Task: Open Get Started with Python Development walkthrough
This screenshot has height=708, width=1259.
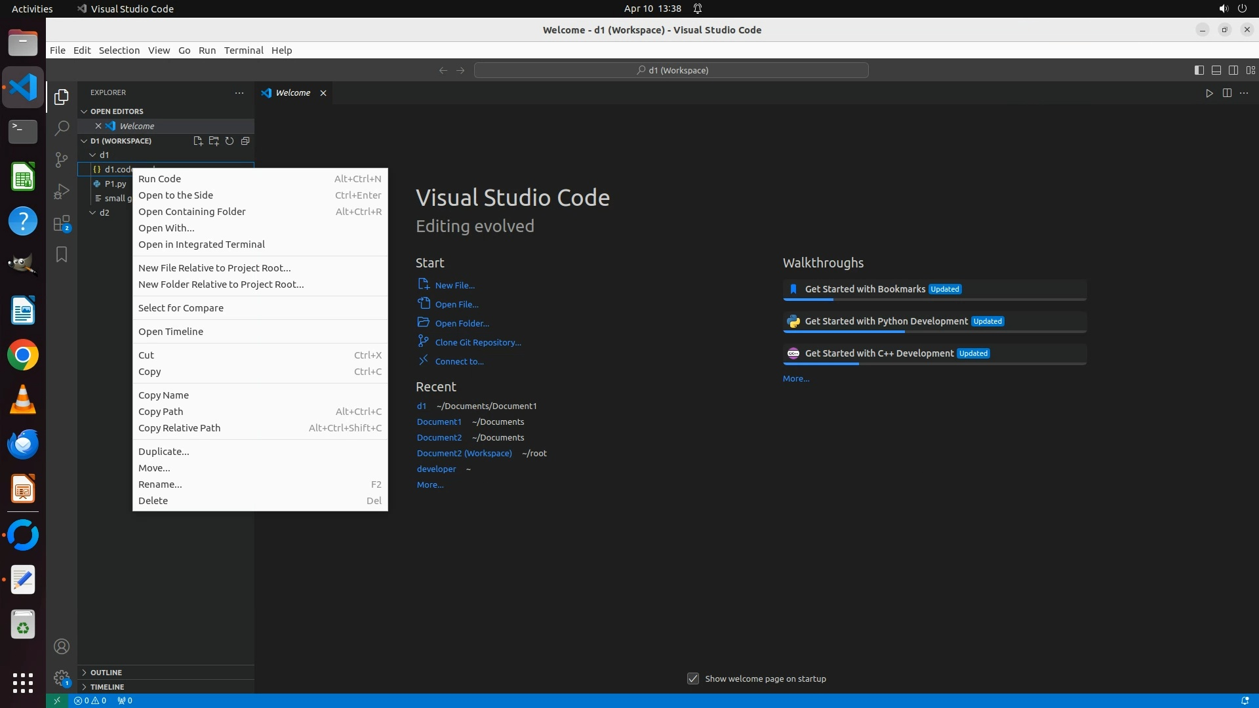Action: pyautogui.click(x=886, y=321)
